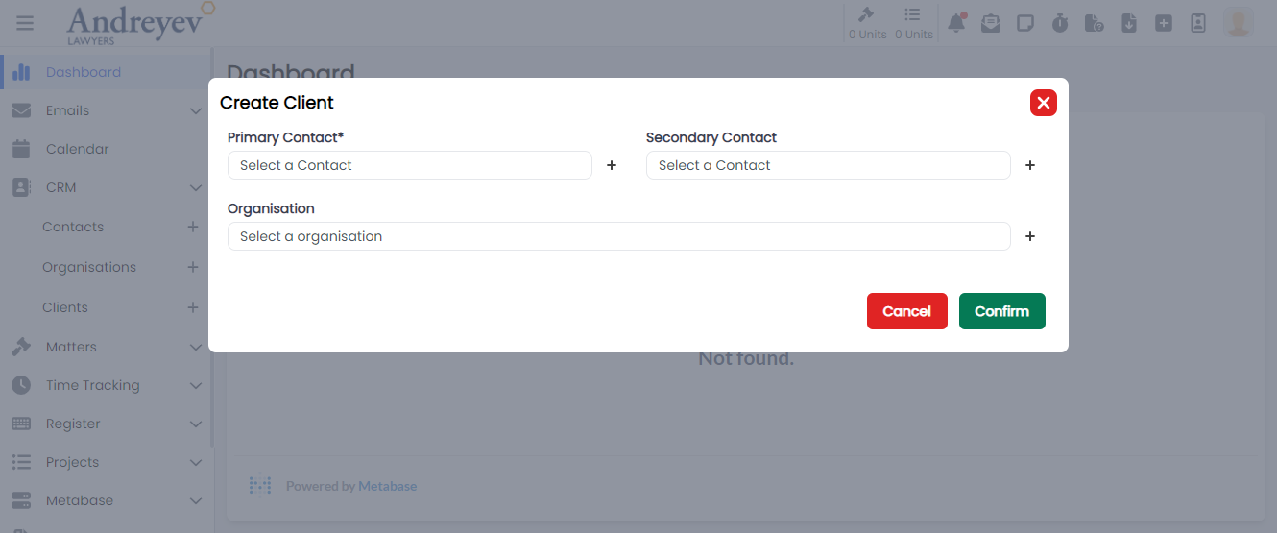Image resolution: width=1277 pixels, height=533 pixels.
Task: Open the Secondary Contact dropdown
Action: (828, 165)
